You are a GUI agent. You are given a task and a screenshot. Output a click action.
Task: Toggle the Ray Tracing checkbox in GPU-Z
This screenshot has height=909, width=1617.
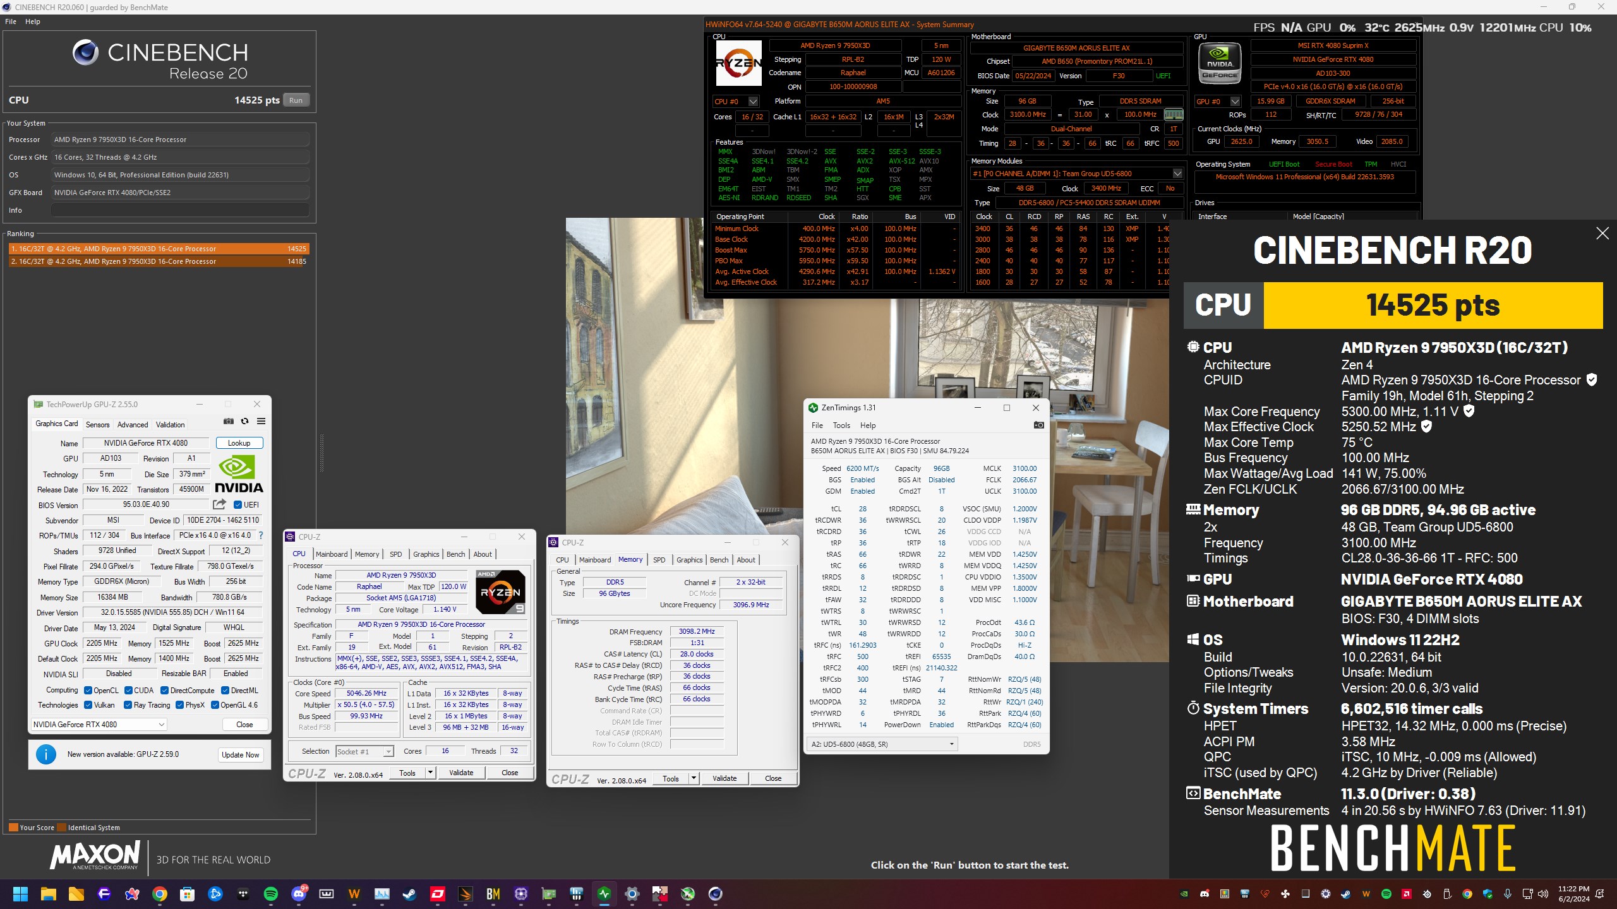point(128,705)
